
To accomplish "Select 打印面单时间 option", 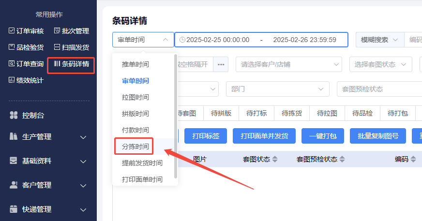I will coord(142,179).
